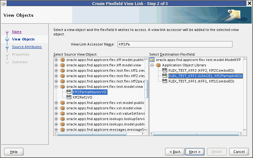253x158 pixels.
Task: Click the destination tree scroll-right arrow
Action: 241,134
